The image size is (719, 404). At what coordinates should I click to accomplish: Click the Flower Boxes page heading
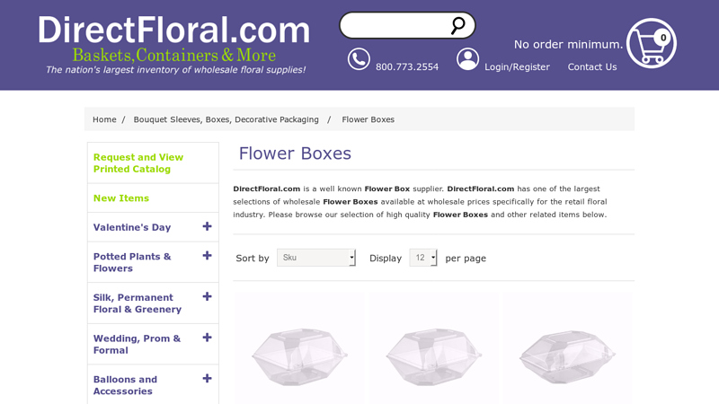coord(295,154)
